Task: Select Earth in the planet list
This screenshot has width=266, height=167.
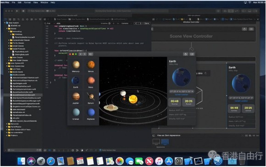Action: (76, 82)
